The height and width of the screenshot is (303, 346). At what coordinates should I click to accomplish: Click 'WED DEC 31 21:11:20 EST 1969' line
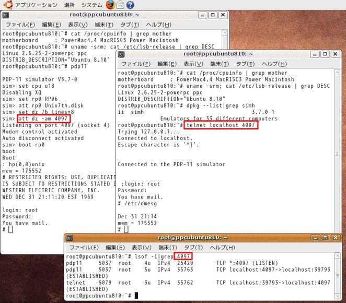click(48, 197)
